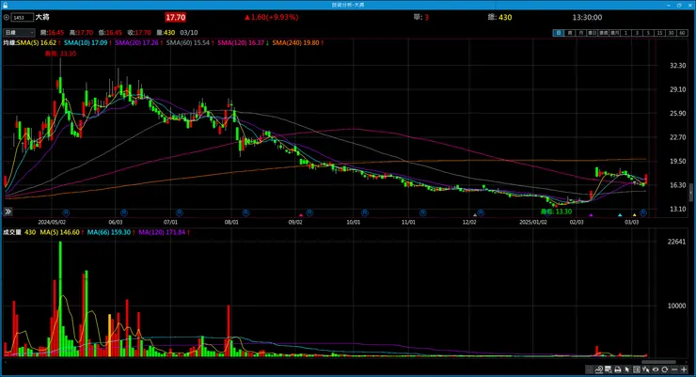Select the 15-minute period button
Screen dimensions: 696x377
coord(659,33)
